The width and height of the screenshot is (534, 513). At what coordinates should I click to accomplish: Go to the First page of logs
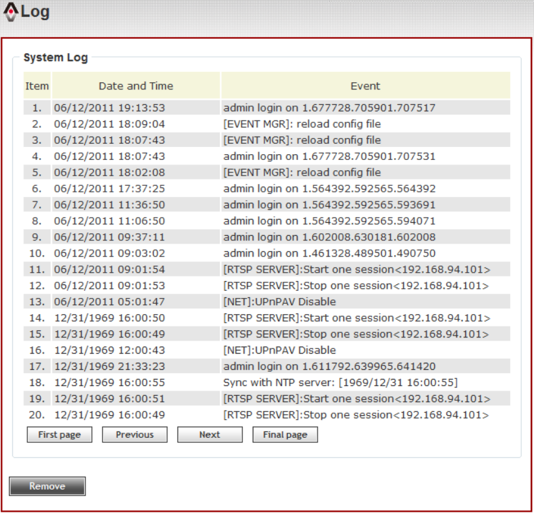point(60,435)
